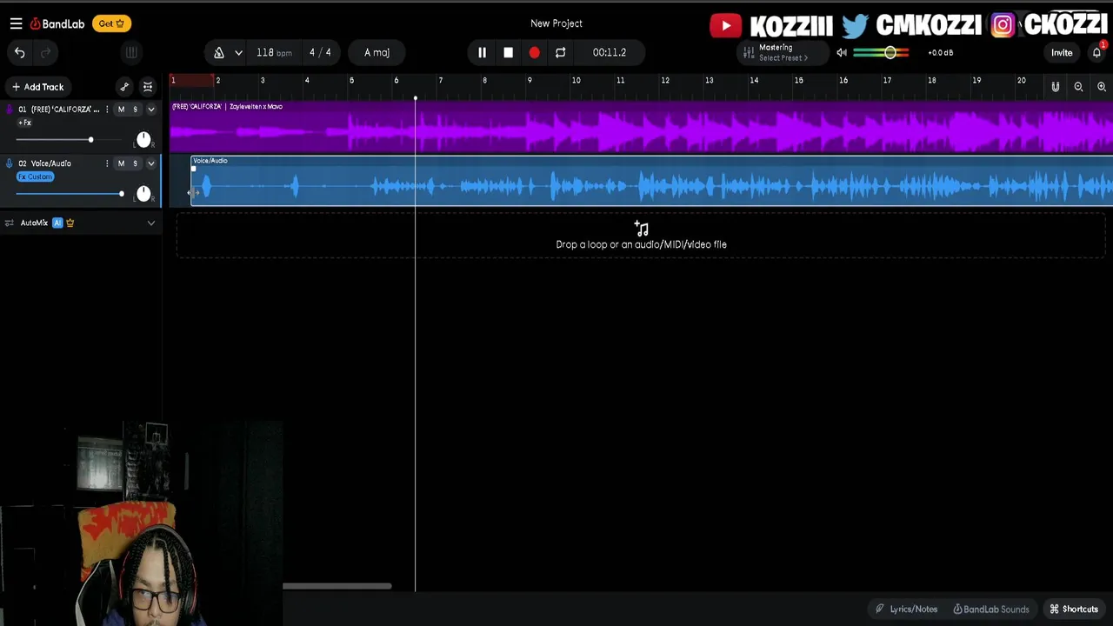The width and height of the screenshot is (1113, 626).
Task: Mute the Voice/Audio track
Action: 121,163
